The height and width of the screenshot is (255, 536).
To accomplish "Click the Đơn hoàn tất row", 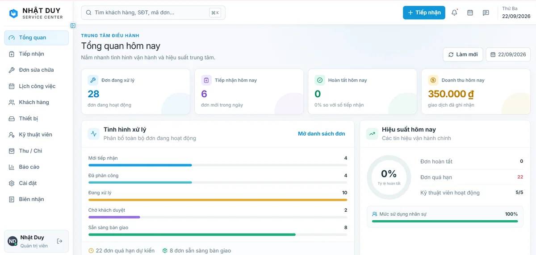I will click(472, 161).
